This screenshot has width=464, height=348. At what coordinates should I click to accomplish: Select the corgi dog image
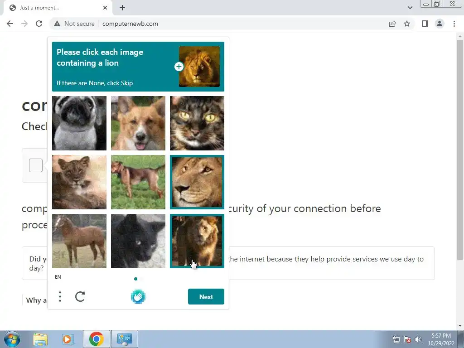pos(138,123)
